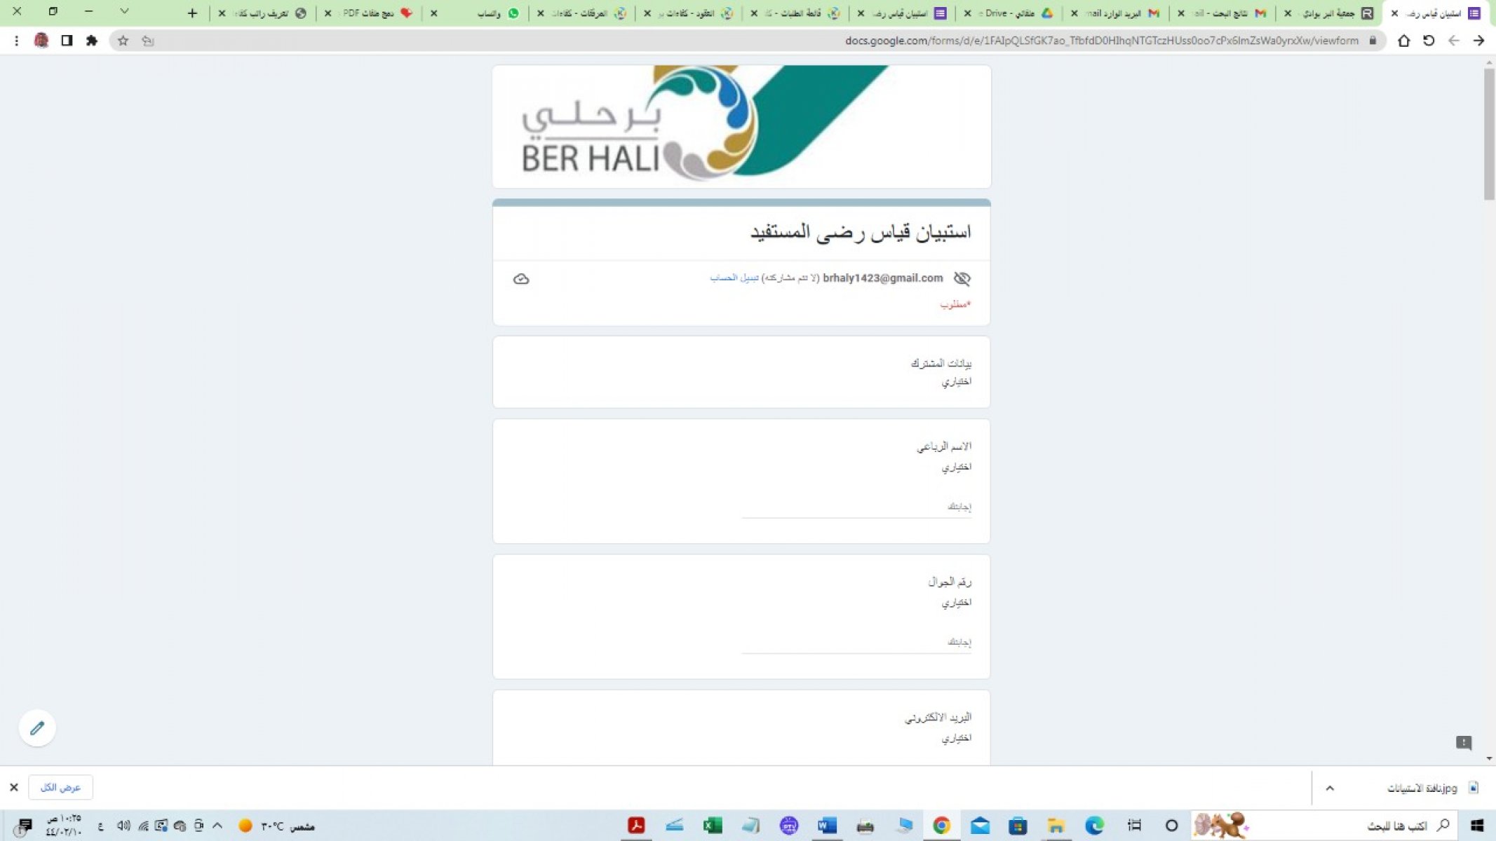This screenshot has height=841, width=1496.
Task: Click the full name answer field
Action: click(x=856, y=507)
